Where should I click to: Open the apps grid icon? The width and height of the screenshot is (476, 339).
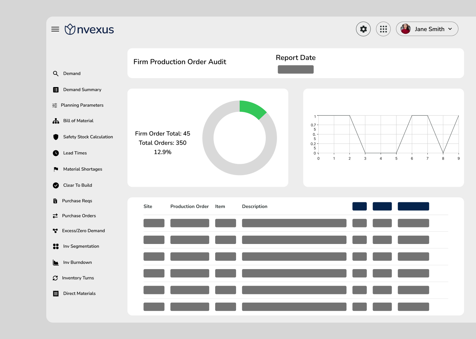pos(383,29)
